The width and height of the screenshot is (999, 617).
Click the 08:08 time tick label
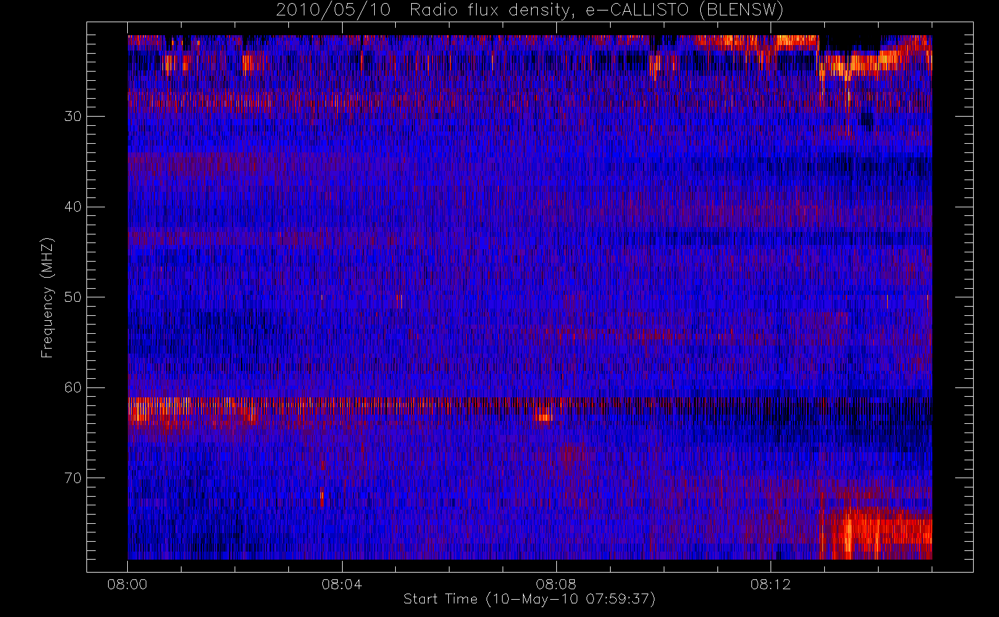(556, 584)
